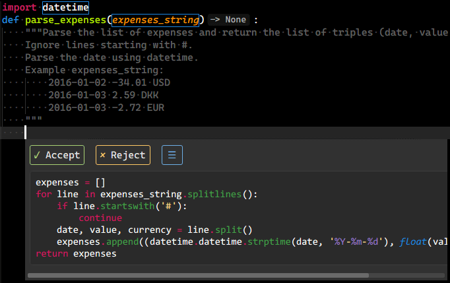Image resolution: width=450 pixels, height=283 pixels.
Task: Click the docstring line 'Ignore lines starting with #.'
Action: pos(109,45)
